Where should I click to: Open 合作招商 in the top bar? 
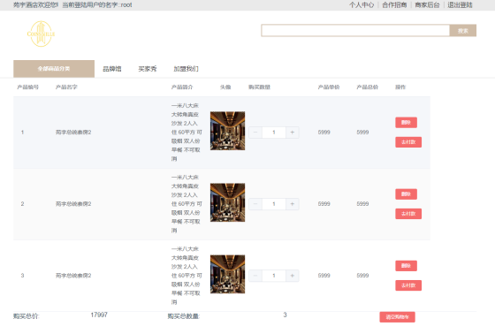coord(394,5)
